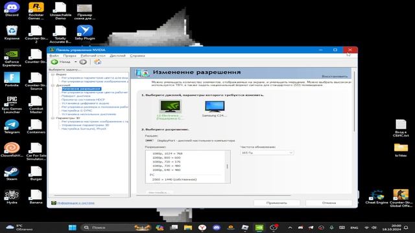Click the Восстановить link in the header
The width and height of the screenshot is (415, 233).
(335, 76)
